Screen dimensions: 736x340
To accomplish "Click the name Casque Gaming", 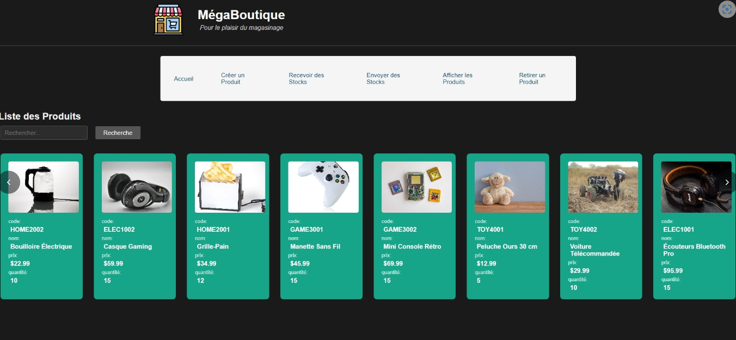I will pos(128,246).
